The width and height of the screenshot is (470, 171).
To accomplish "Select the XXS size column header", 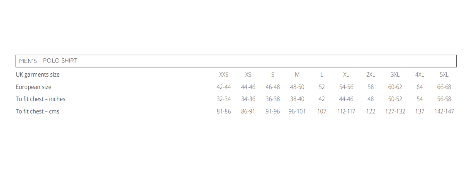I will point(224,75).
